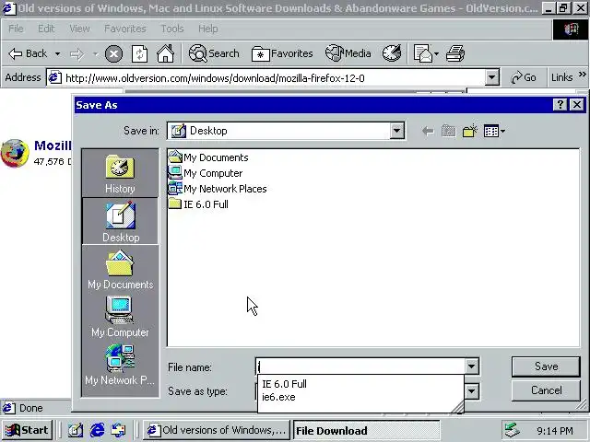Open the Tools menu
The width and height of the screenshot is (590, 442).
172,29
